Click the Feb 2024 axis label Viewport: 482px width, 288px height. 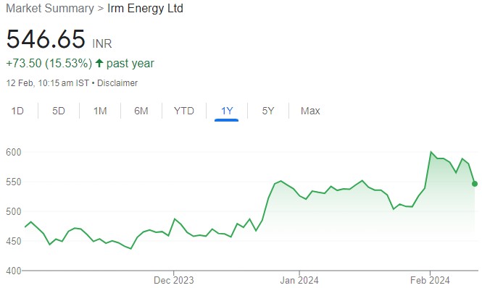(x=430, y=280)
